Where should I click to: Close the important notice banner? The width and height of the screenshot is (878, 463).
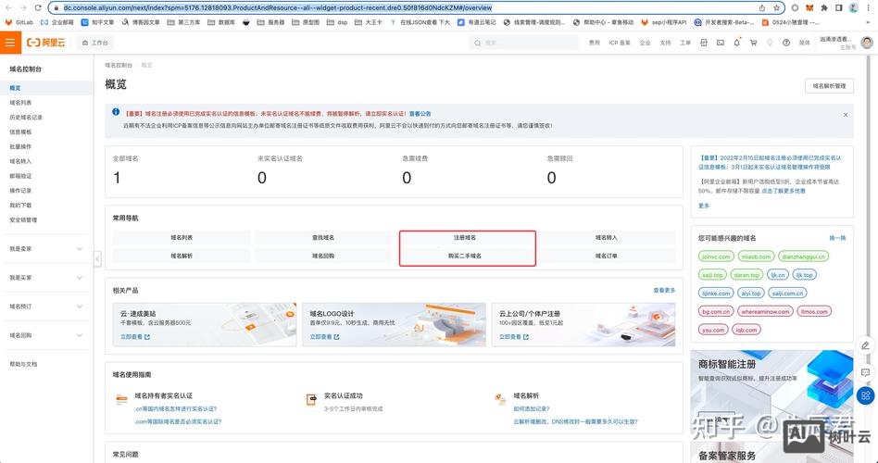845,115
